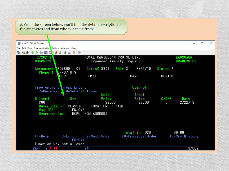Click the F3=Exit function key label

tap(67, 136)
